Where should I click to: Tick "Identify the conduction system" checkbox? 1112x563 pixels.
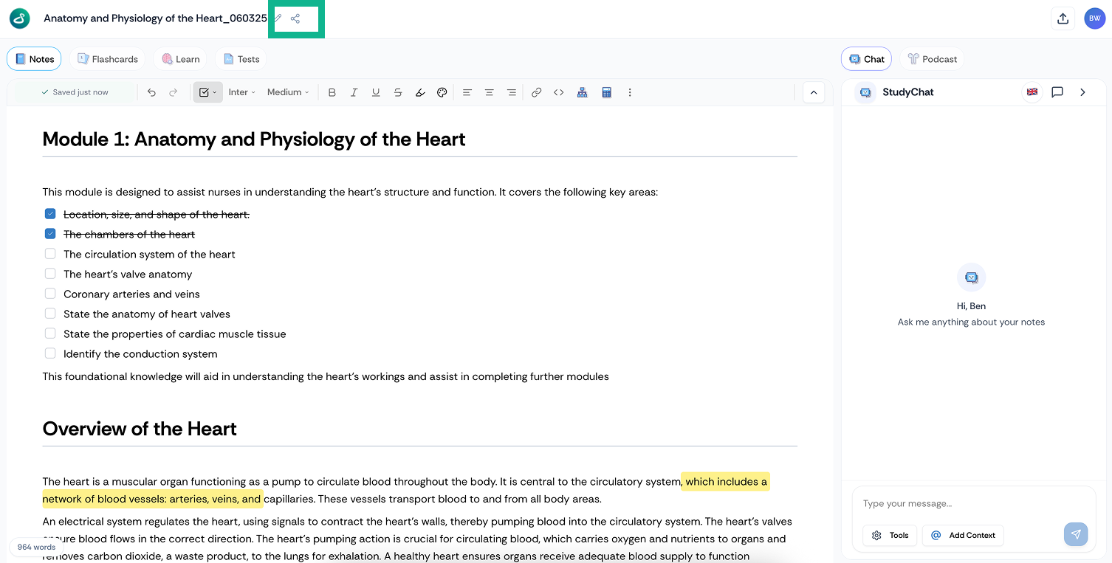click(x=50, y=353)
